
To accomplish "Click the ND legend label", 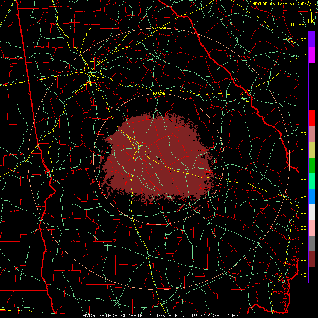I will tap(303, 275).
